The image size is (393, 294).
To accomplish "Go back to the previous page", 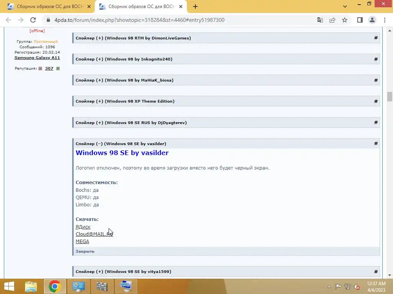I will [x=8, y=20].
